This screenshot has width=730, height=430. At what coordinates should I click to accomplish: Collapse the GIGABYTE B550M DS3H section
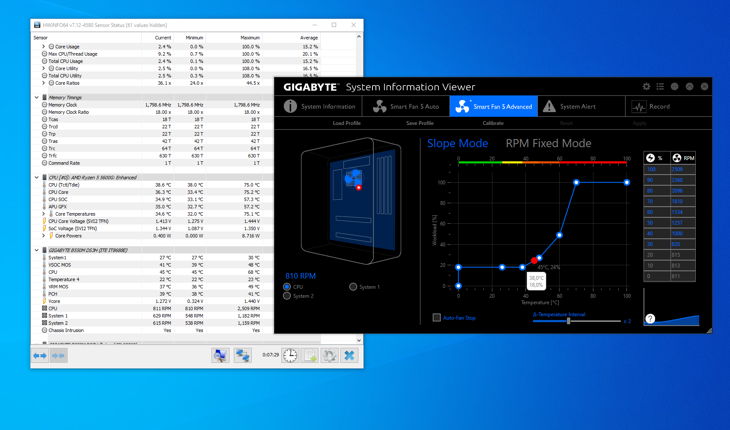(37, 250)
